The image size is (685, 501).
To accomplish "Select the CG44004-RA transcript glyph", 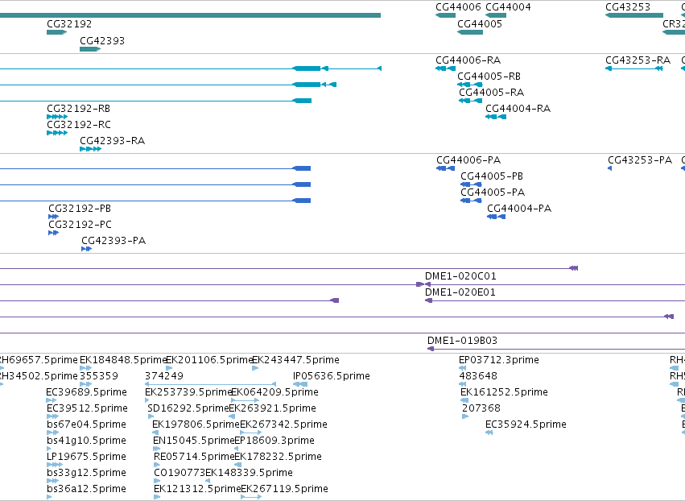I will pyautogui.click(x=496, y=117).
